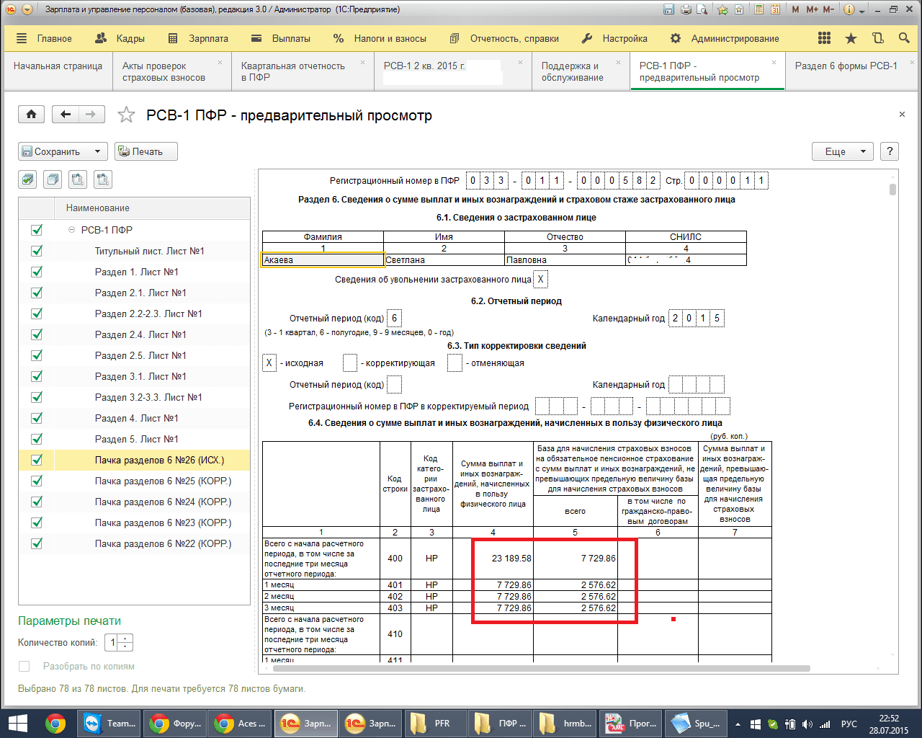
Task: Open the functions menu grid icon
Action: 824,39
